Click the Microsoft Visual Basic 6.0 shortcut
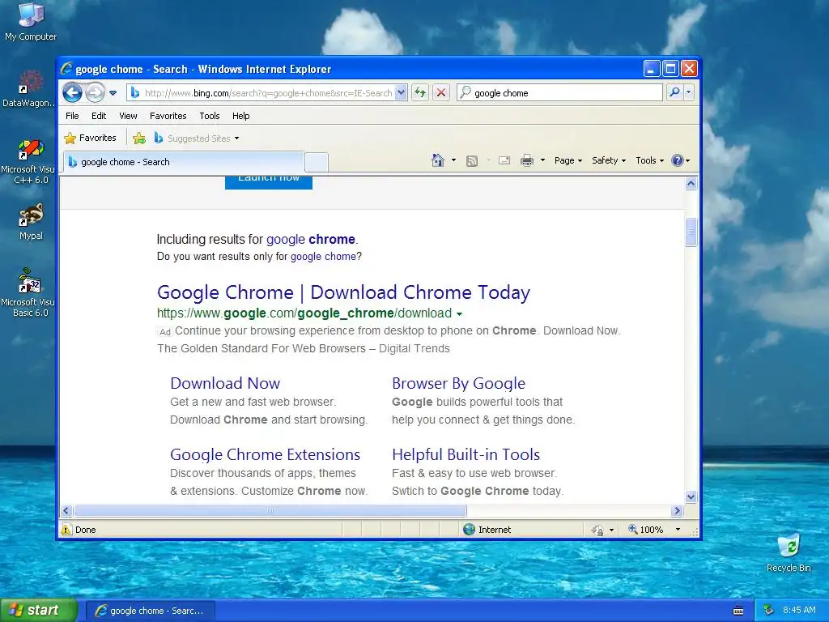 [30, 292]
